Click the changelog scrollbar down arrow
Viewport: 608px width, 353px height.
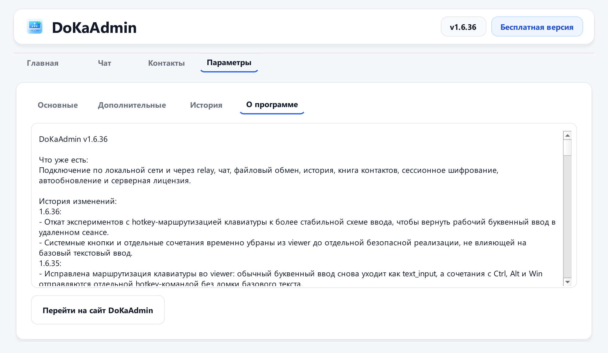[567, 282]
